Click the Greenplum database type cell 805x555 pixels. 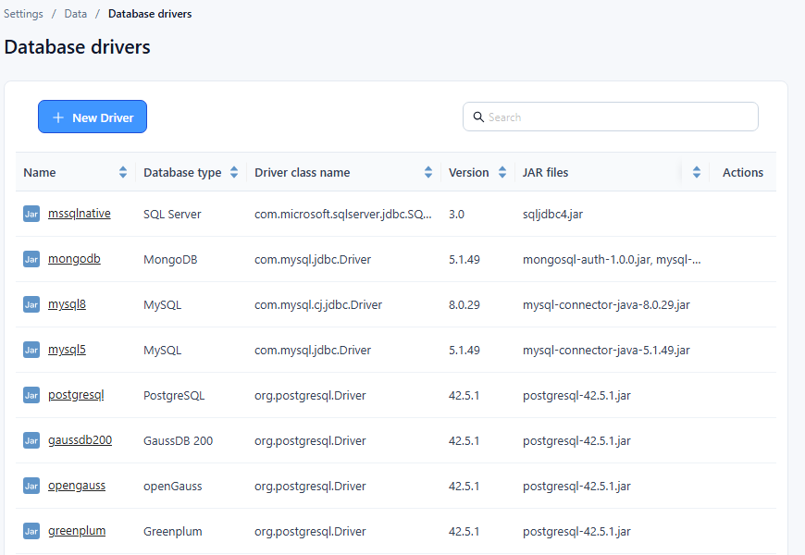[172, 531]
